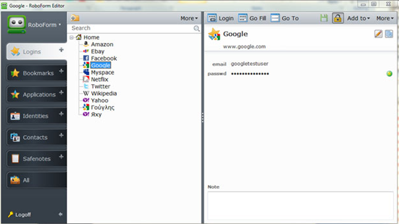The image size is (399, 224).
Task: Click the plus next to Contacts
Action: tap(61, 135)
